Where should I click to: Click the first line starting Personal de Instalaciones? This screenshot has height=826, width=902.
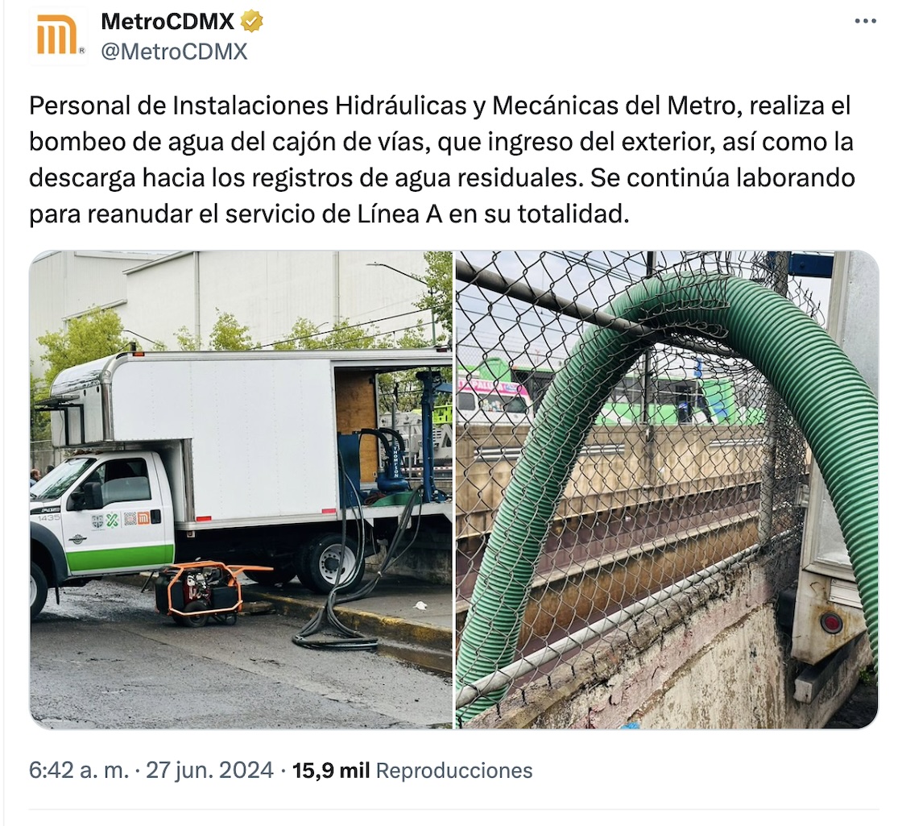coord(440,106)
